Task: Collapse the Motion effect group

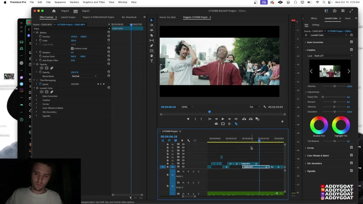Action: [x=34, y=33]
